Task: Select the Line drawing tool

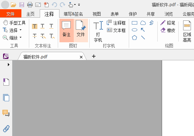Action: (143, 37)
